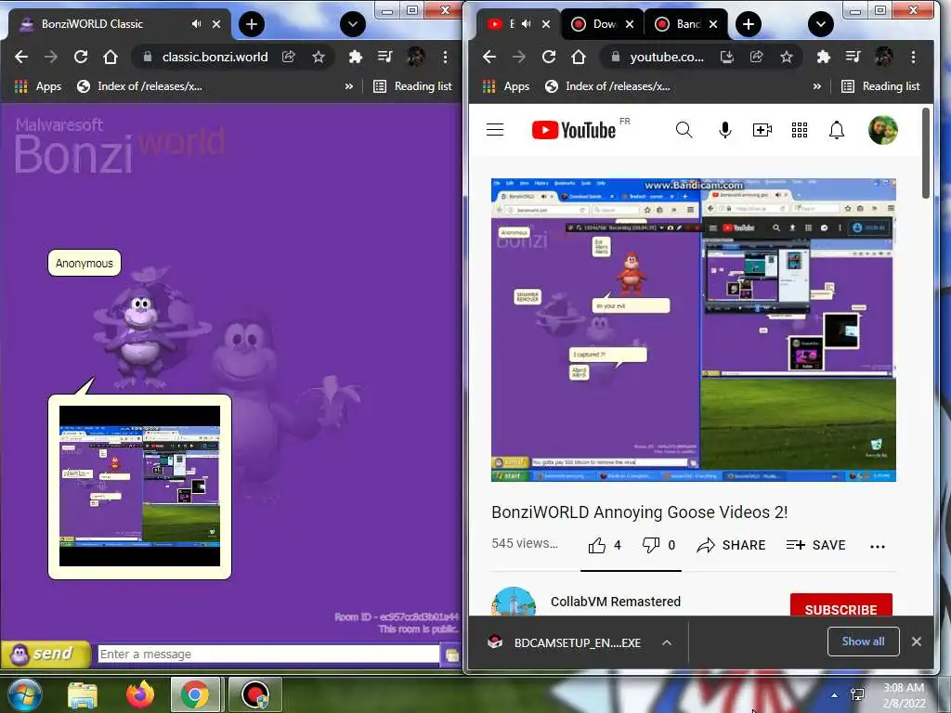The height and width of the screenshot is (713, 951).
Task: Share the classic.bonzi.world page
Action: point(289,57)
